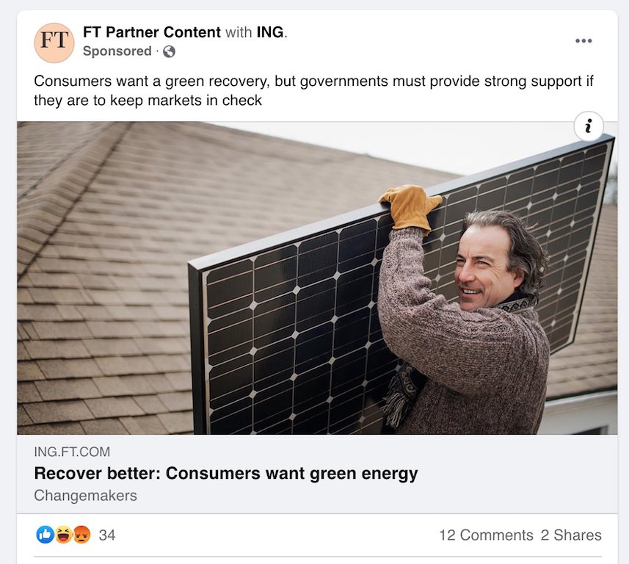Open FT Partner Content page name

[x=152, y=32]
